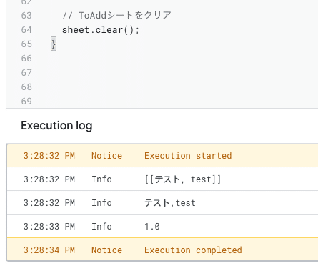Click line number 65 in the gutter
This screenshot has height=276, width=318.
[26, 44]
